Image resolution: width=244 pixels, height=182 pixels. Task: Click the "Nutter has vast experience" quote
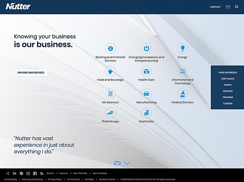click(44, 145)
